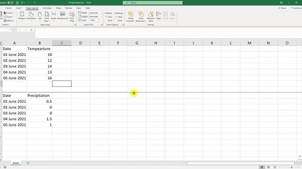
Task: Open theme Fonts menu
Action: click(8, 17)
